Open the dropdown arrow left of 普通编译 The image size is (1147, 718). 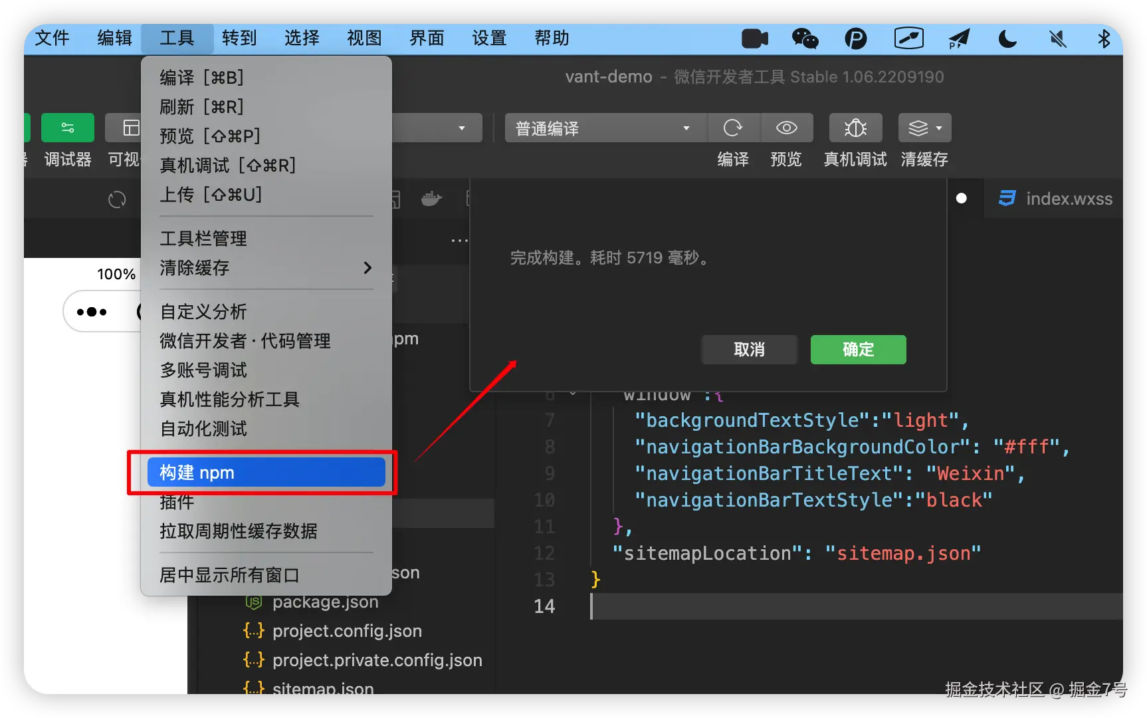click(462, 128)
